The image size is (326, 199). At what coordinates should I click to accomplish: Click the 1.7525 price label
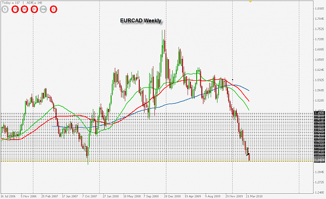pyautogui.click(x=320, y=29)
